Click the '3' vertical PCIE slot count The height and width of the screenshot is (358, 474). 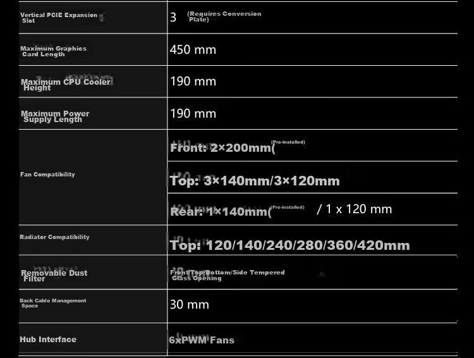(x=173, y=18)
